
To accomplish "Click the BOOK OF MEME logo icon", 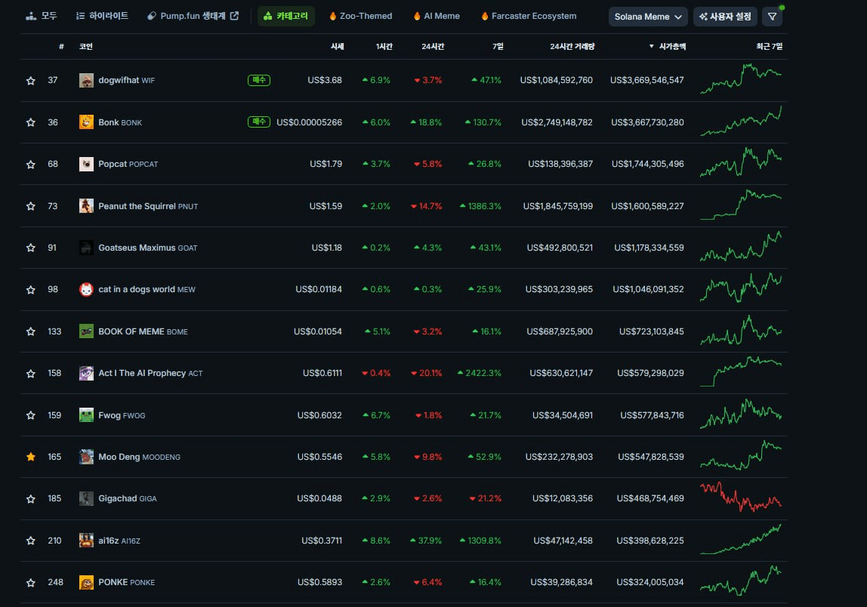I will pos(86,331).
